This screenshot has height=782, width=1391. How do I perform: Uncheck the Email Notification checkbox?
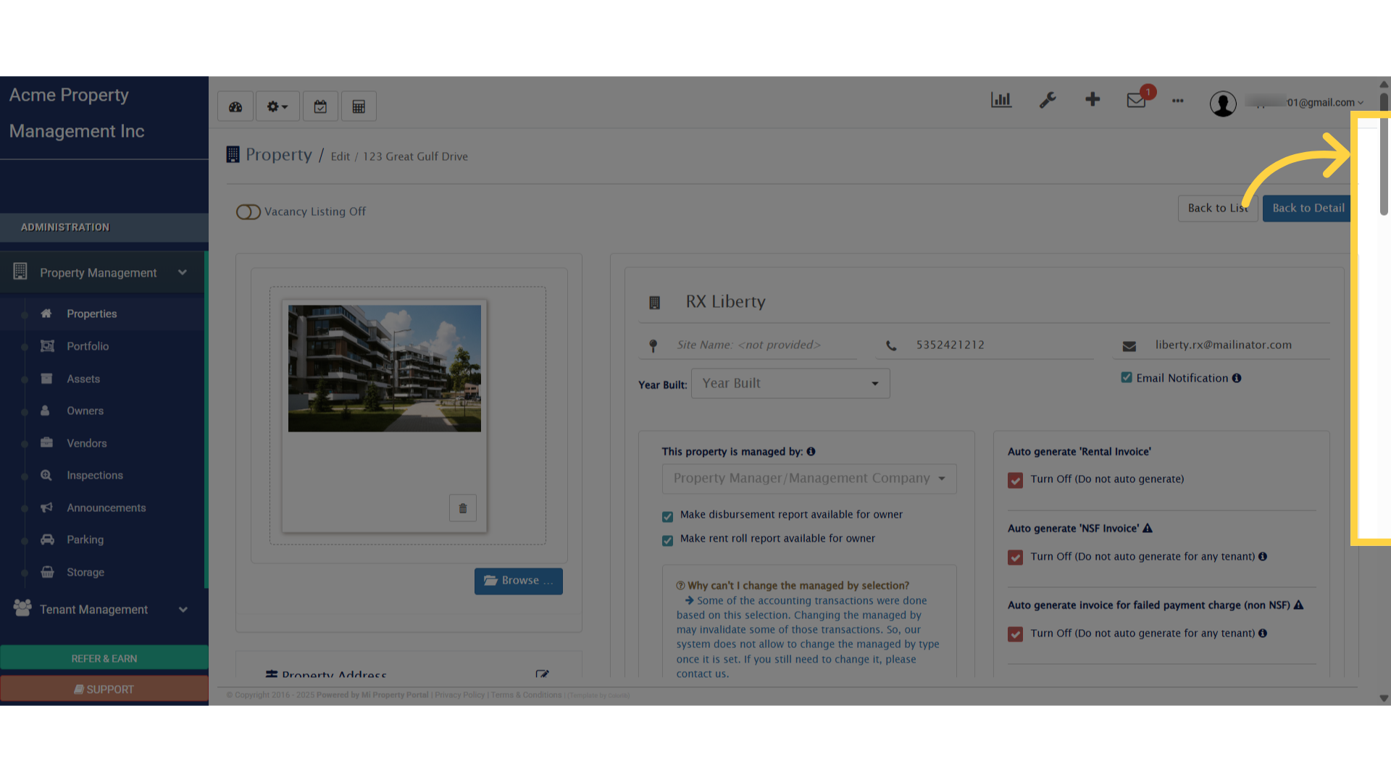pyautogui.click(x=1127, y=378)
